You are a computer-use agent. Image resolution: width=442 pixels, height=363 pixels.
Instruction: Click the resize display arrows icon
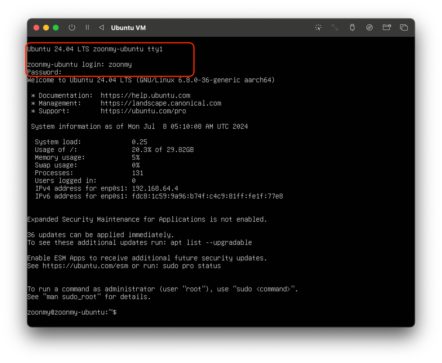point(335,28)
